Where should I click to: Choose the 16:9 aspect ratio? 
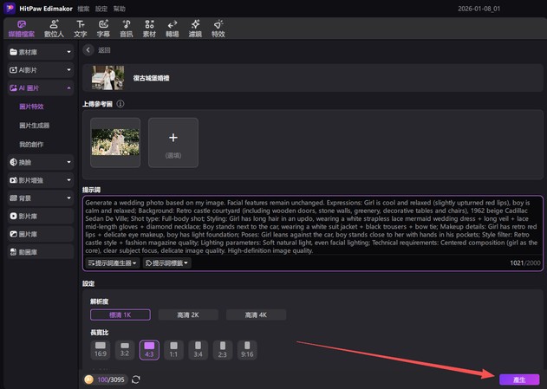tap(101, 349)
